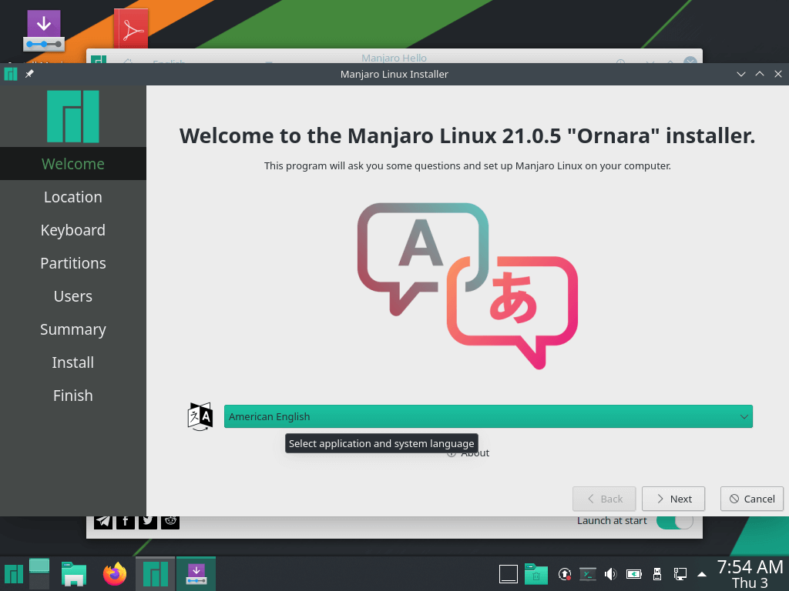
Task: Click the battery indicator in system tray
Action: point(633,573)
